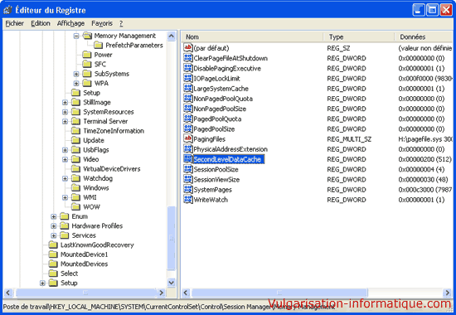Expand the Hardware Profiles key
This screenshot has height=315, width=456.
pos(54,226)
